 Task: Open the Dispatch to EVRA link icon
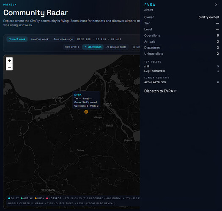click(175, 91)
